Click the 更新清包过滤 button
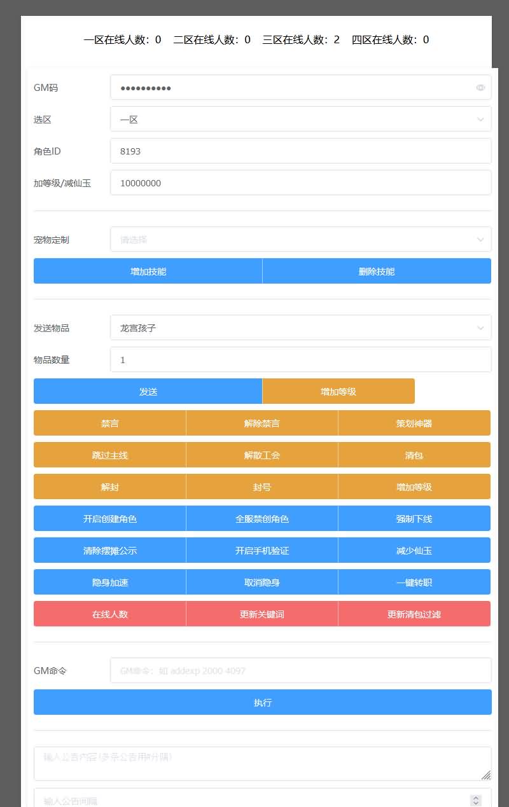The width and height of the screenshot is (509, 807). point(414,614)
